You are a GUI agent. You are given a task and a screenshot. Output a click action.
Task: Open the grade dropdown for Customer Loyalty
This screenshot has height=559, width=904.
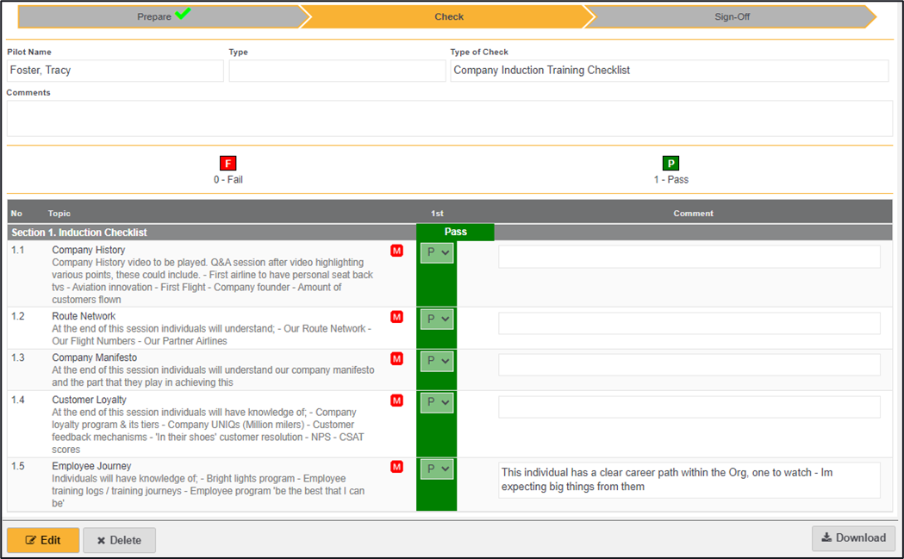tap(437, 402)
